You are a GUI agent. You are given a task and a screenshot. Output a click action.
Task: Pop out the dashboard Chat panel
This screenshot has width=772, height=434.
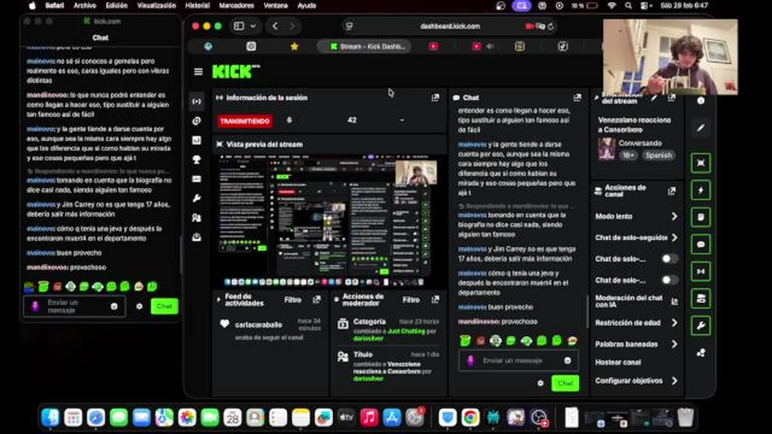point(577,98)
